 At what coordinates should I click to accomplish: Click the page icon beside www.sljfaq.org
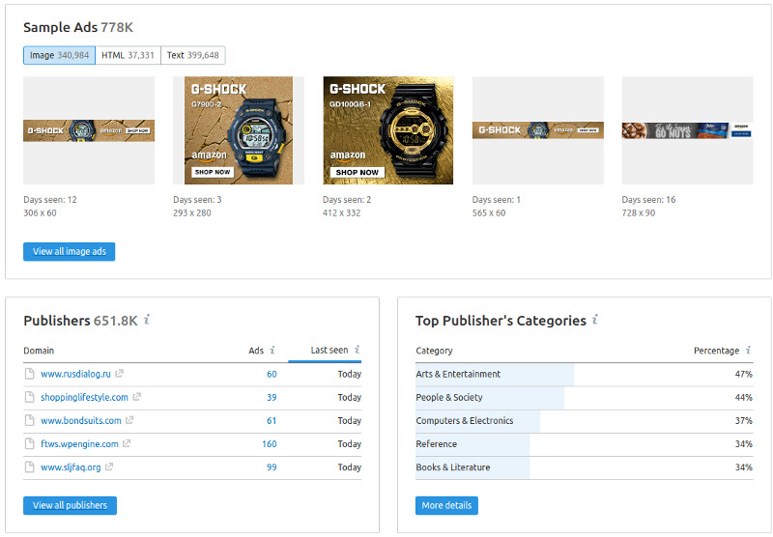click(30, 466)
